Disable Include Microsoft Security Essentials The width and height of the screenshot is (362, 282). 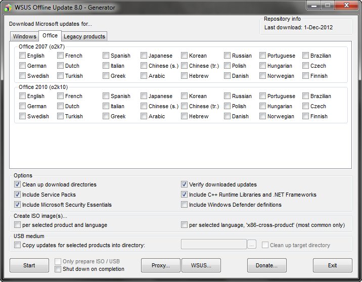pyautogui.click(x=17, y=205)
